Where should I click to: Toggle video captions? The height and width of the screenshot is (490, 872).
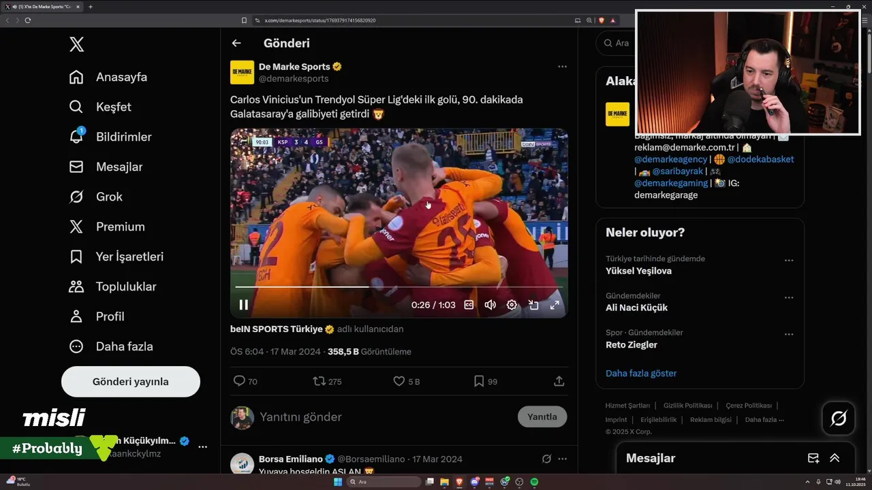click(469, 305)
